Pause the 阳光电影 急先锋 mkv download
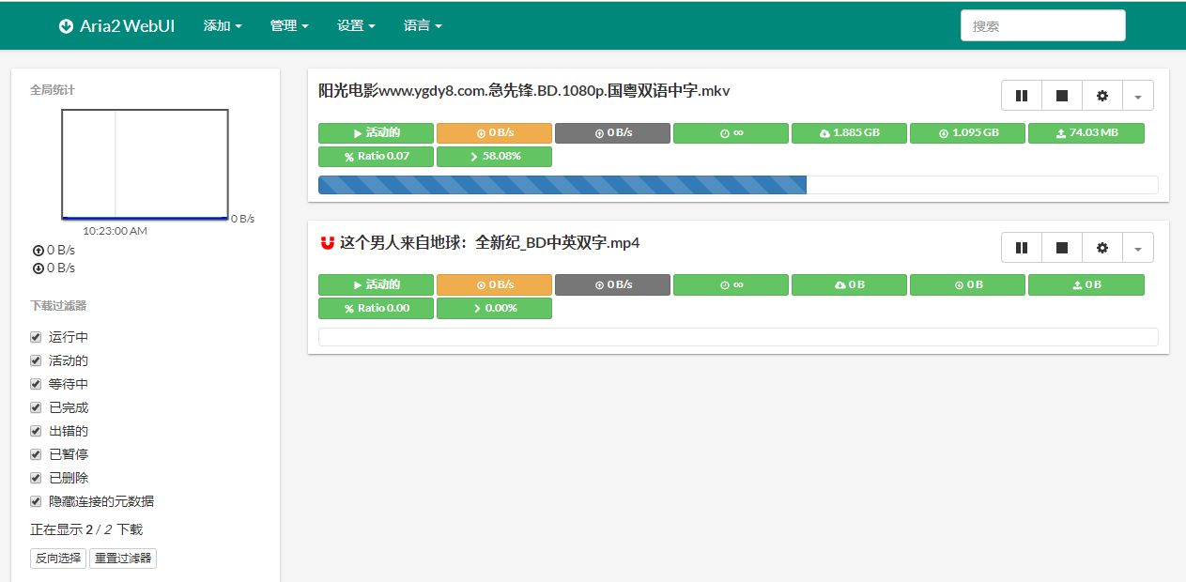 click(x=1022, y=95)
